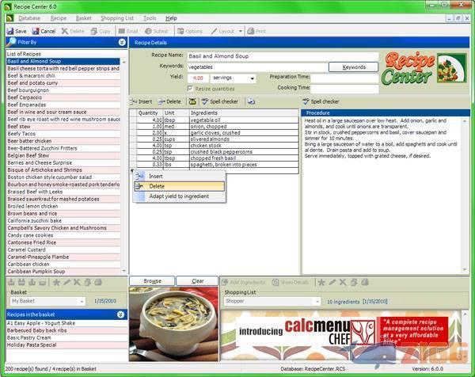
Task: Run Spell checker above Procedure panel
Action: click(x=321, y=101)
